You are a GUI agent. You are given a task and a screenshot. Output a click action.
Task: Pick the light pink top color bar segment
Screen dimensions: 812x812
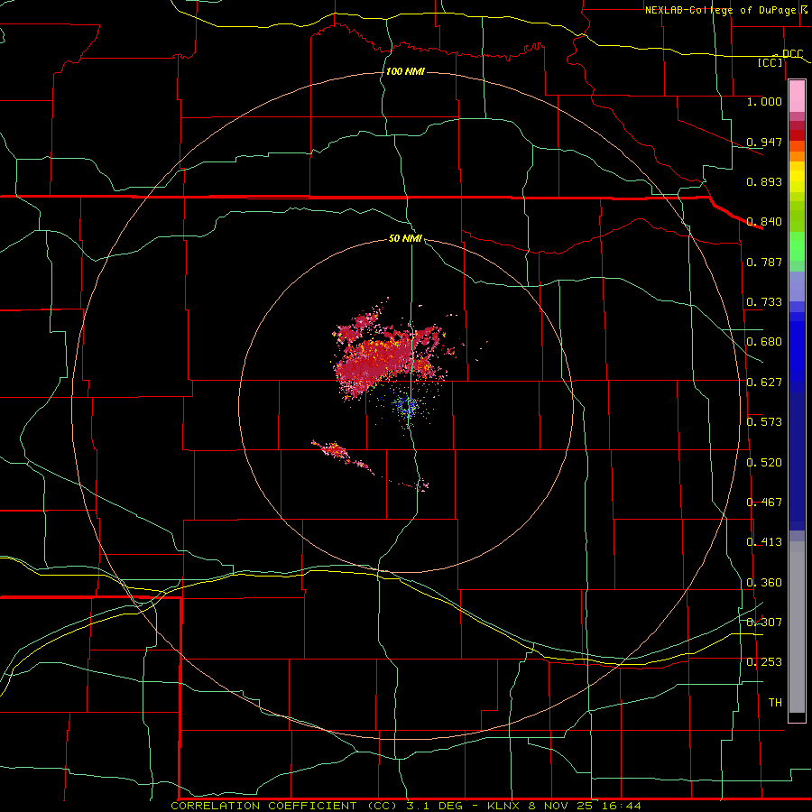coord(797,97)
